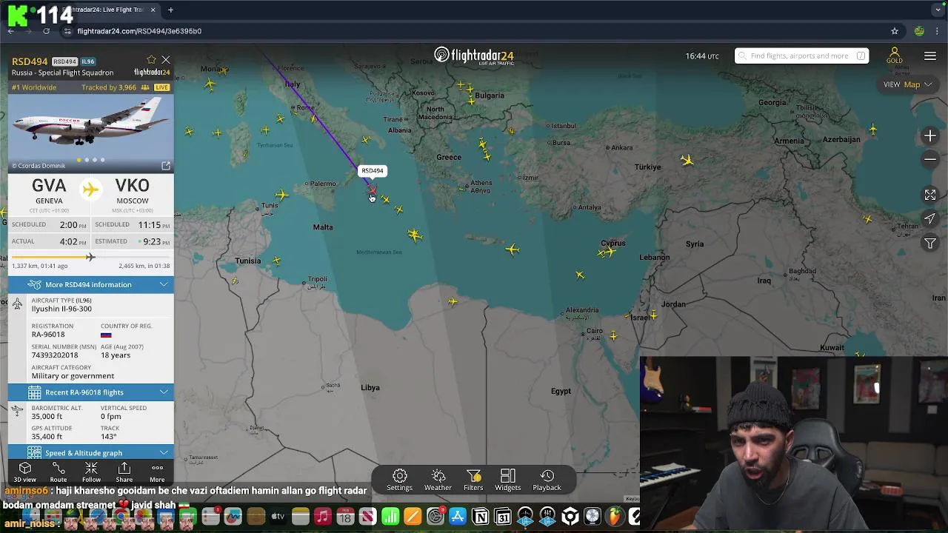Close the Flightradar24 browser tab
The width and height of the screenshot is (948, 533).
(153, 10)
